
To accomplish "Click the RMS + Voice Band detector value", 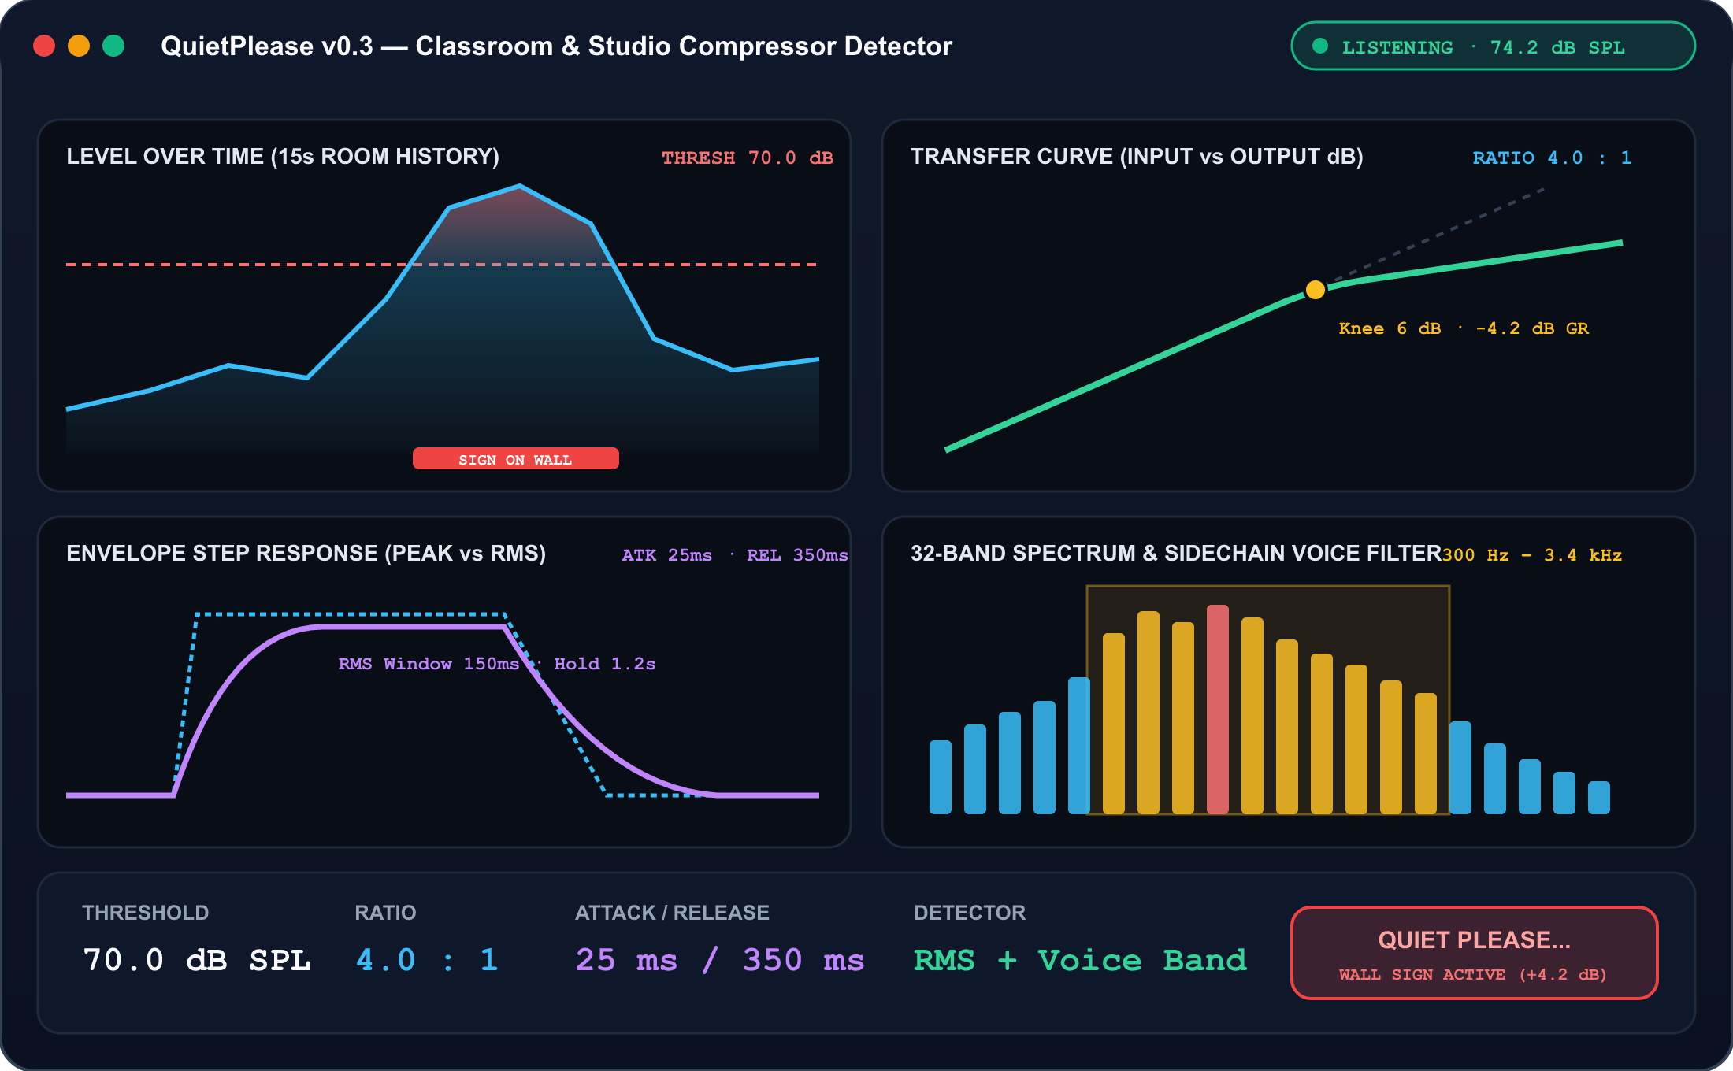I will point(1080,961).
